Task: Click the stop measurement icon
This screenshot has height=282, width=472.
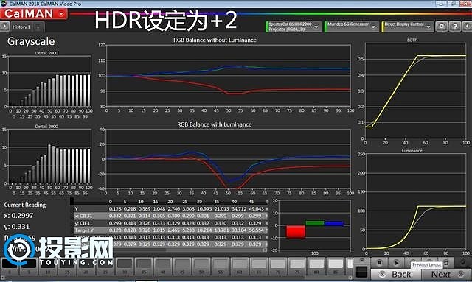Action: pyautogui.click(x=379, y=263)
